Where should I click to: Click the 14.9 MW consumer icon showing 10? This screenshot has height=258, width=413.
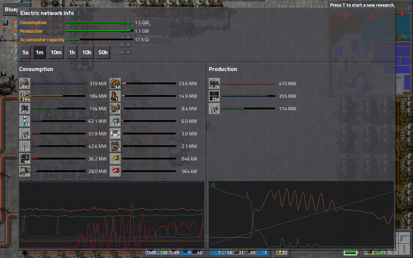(x=115, y=96)
